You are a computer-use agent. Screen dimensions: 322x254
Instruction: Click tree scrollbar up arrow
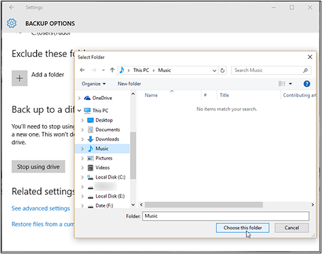(x=133, y=94)
